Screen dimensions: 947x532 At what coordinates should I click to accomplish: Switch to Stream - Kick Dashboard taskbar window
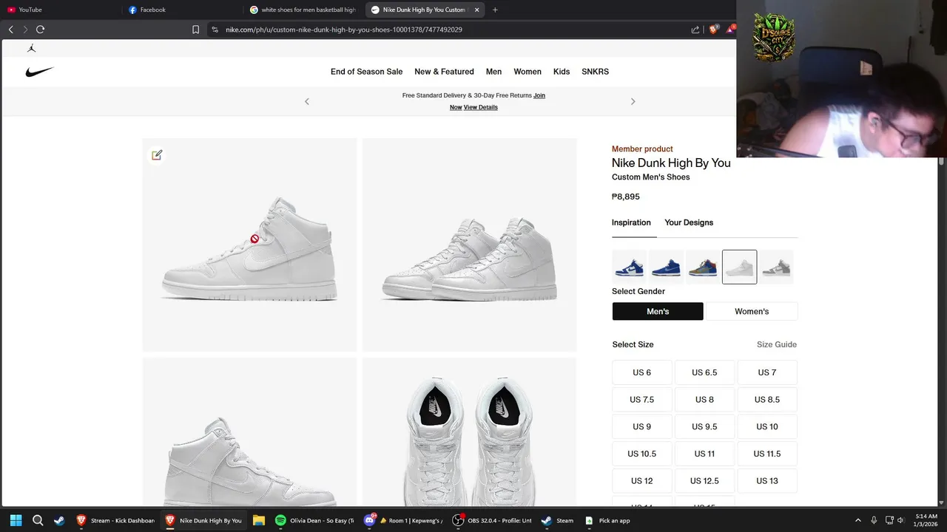point(115,520)
